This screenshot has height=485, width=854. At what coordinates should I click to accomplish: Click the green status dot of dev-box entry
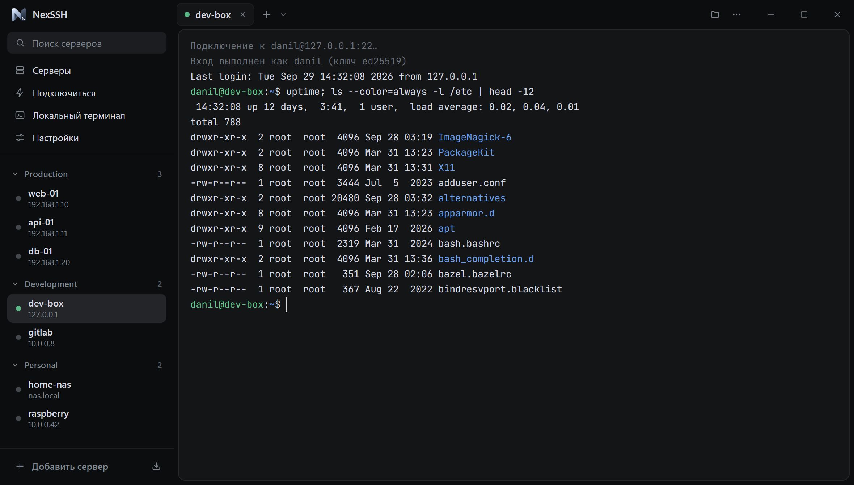18,308
